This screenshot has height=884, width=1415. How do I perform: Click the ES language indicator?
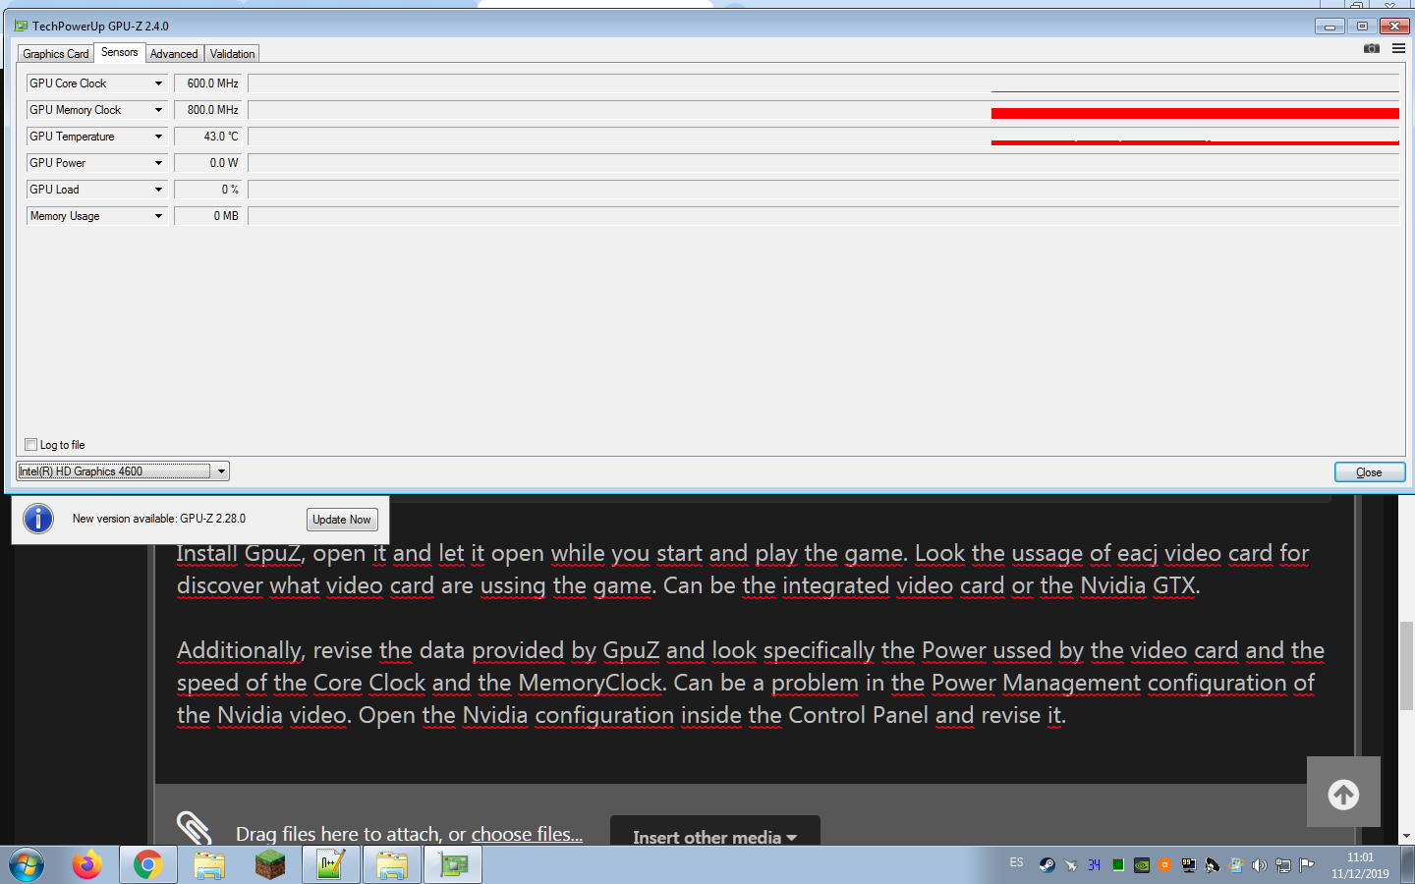(1016, 862)
